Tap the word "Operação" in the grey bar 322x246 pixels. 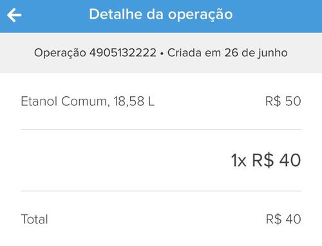click(60, 53)
